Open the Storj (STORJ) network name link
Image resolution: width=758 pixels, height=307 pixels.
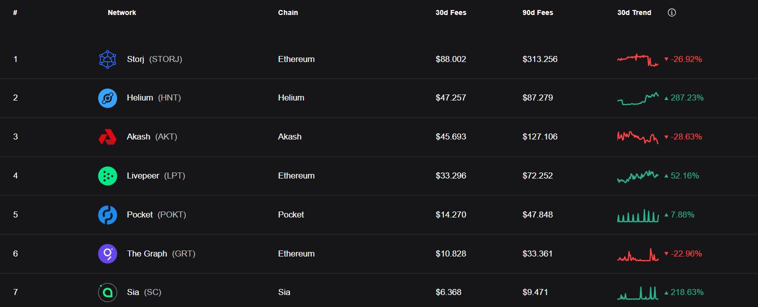point(154,59)
